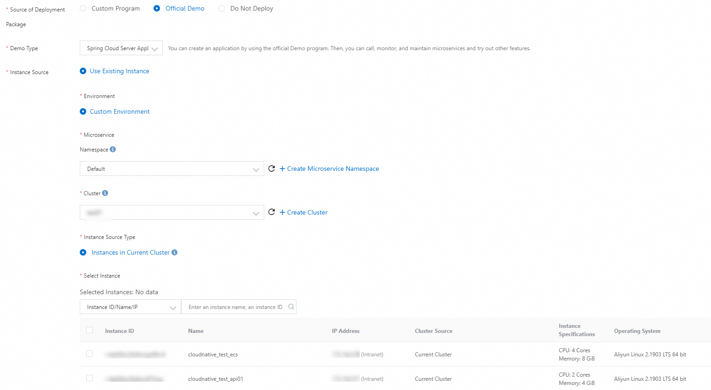Select Use Existing Instance radio button
Screen dimensions: 711x390
[83, 71]
